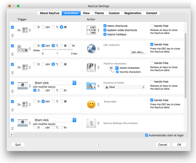Uncheck system-wide shortcuts
The image size is (196, 163).
(105, 30)
